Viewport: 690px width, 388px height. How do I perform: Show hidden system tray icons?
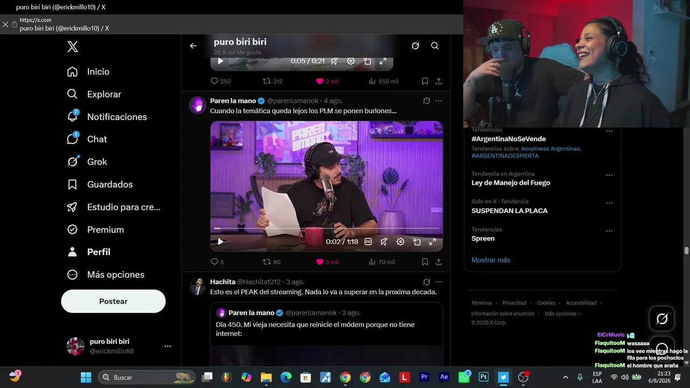pyautogui.click(x=565, y=377)
